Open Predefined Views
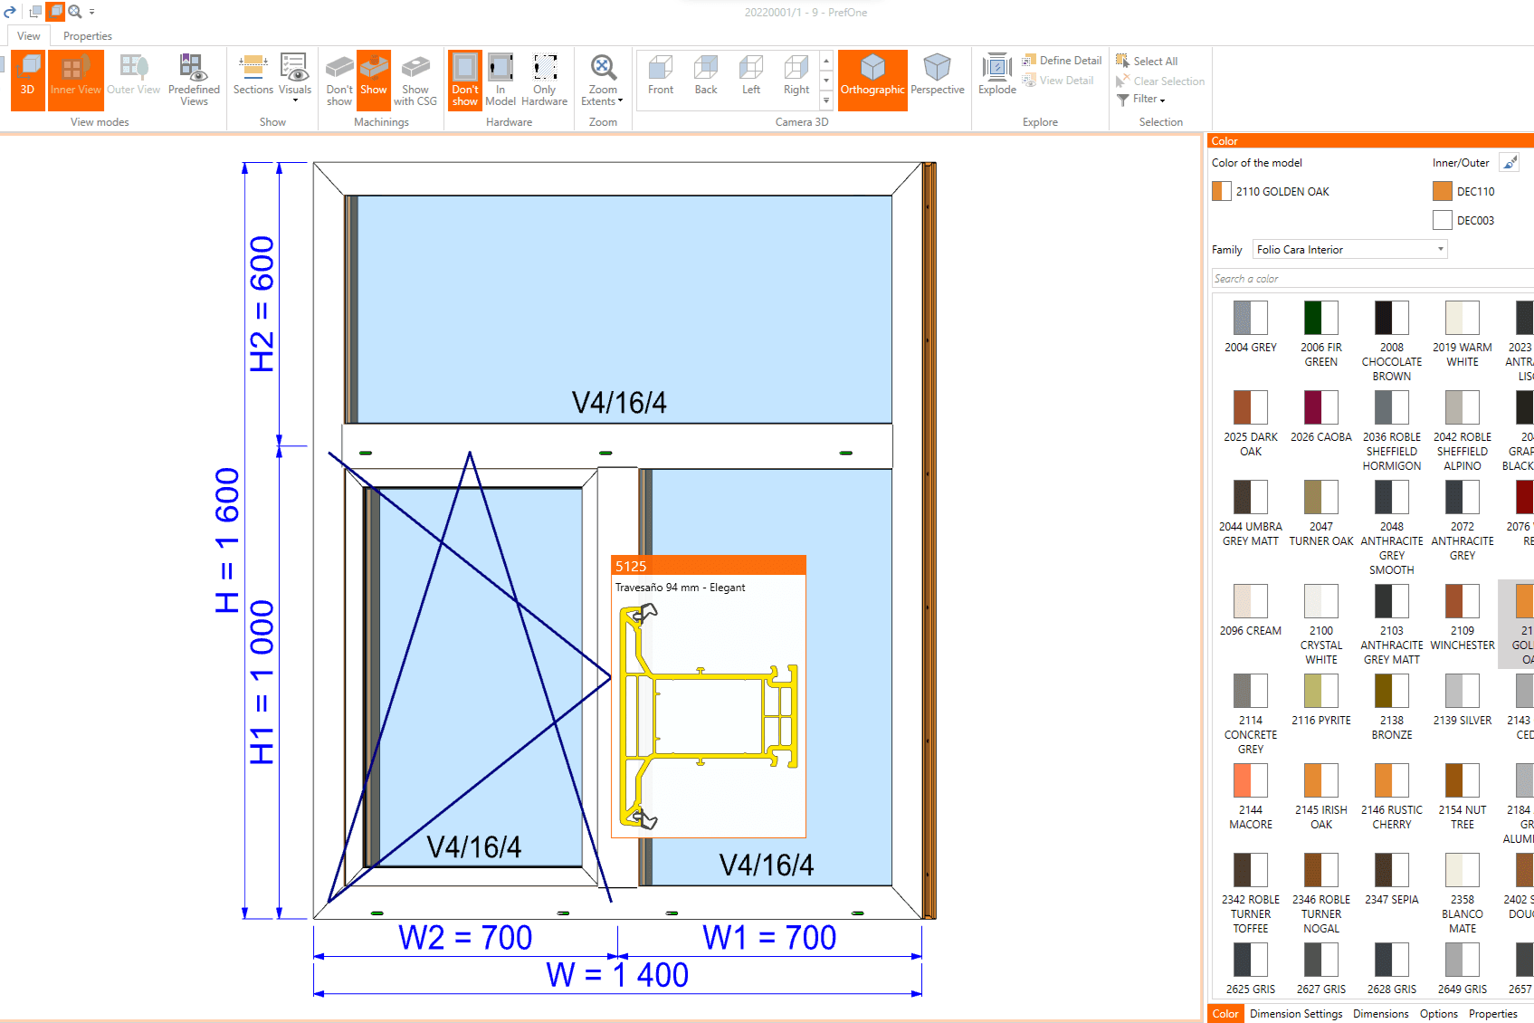 (x=194, y=79)
